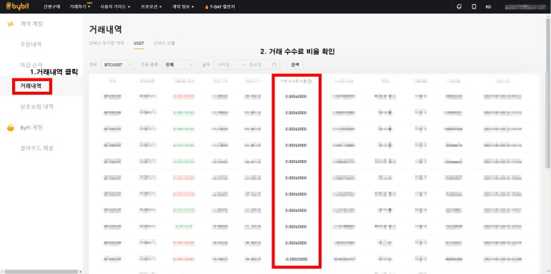Select ByFi 계정 in the sidebar
This screenshot has width=551, height=274.
click(x=31, y=127)
